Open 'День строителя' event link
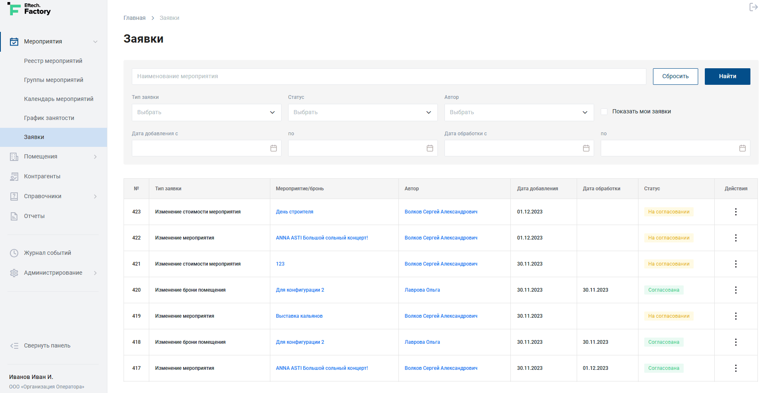 pyautogui.click(x=294, y=212)
